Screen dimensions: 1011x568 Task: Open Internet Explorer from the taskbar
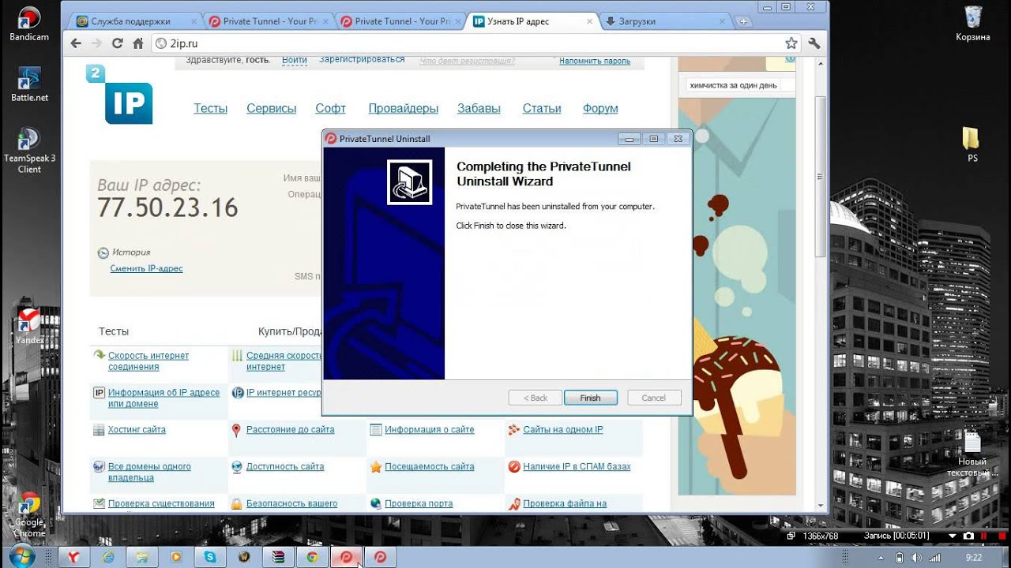pos(108,557)
